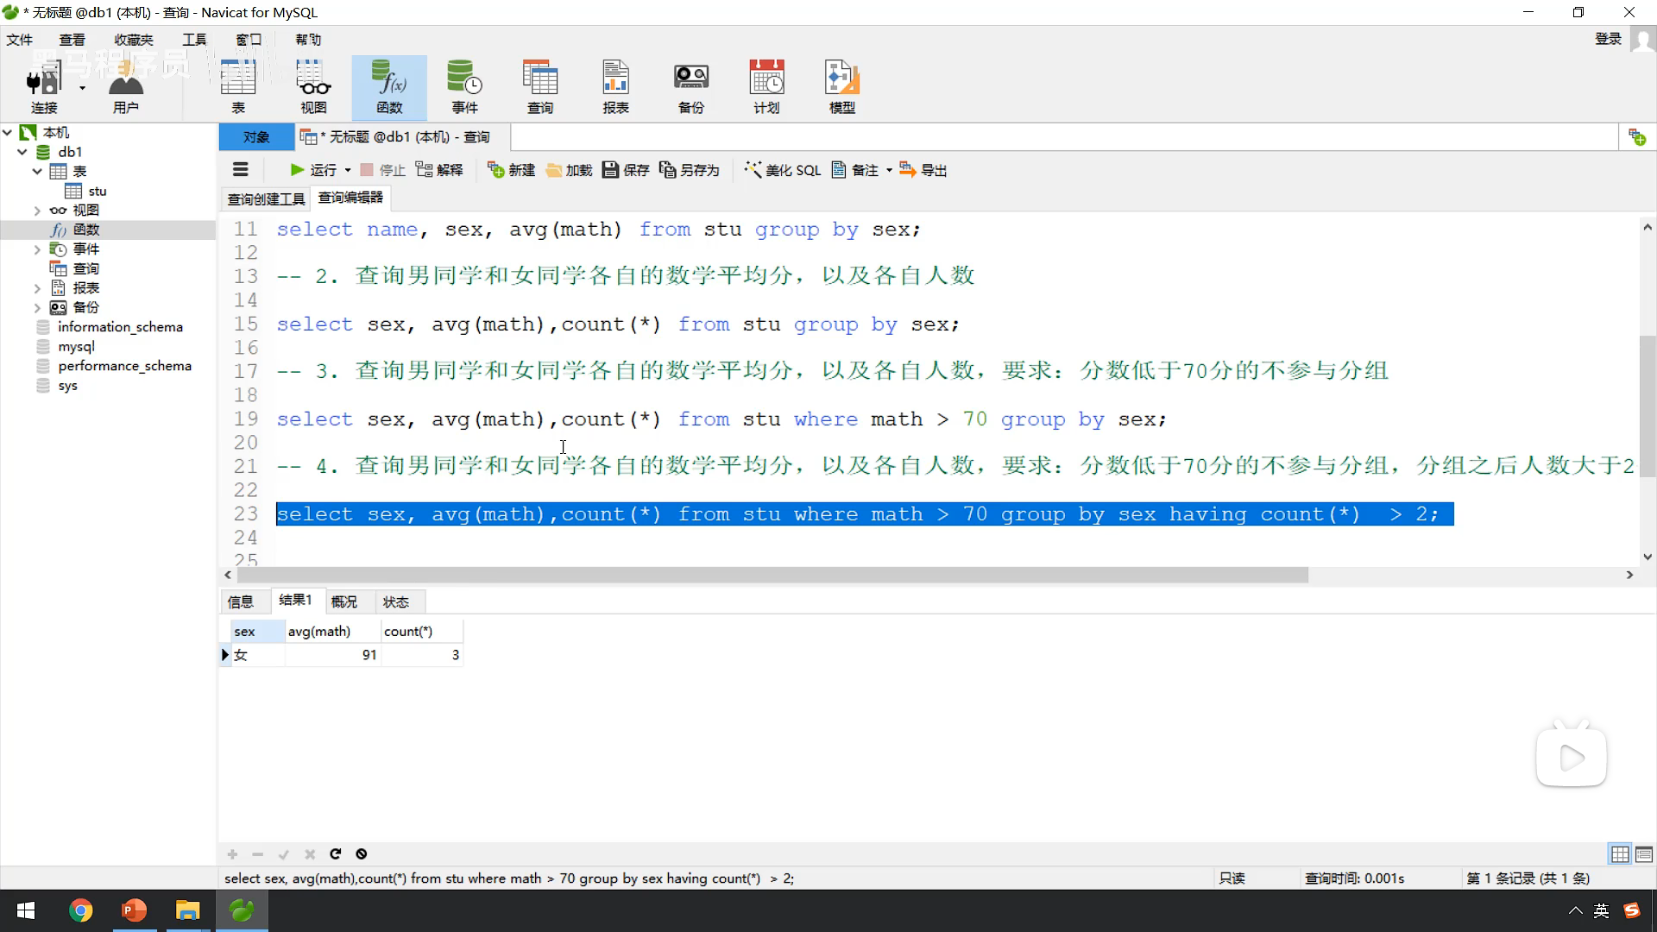
Task: Click the horizontal scrollbar of the SQL editor
Action: (772, 575)
